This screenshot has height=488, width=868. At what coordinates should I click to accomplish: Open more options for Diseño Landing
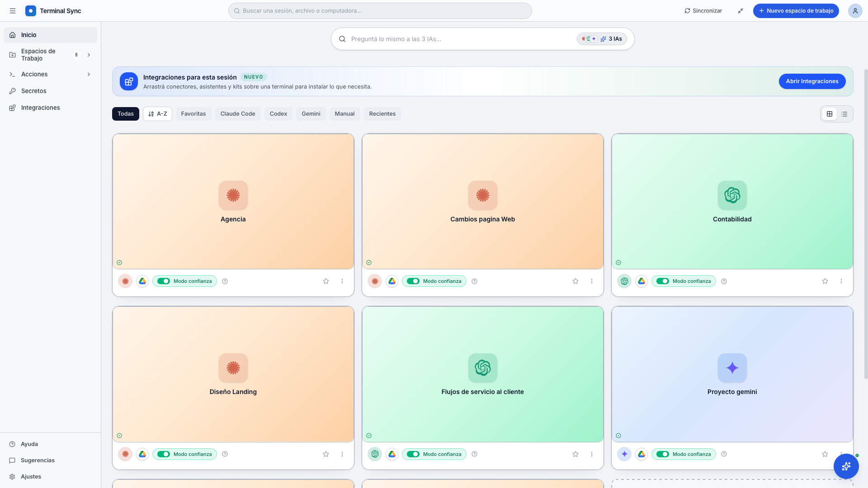pyautogui.click(x=342, y=454)
